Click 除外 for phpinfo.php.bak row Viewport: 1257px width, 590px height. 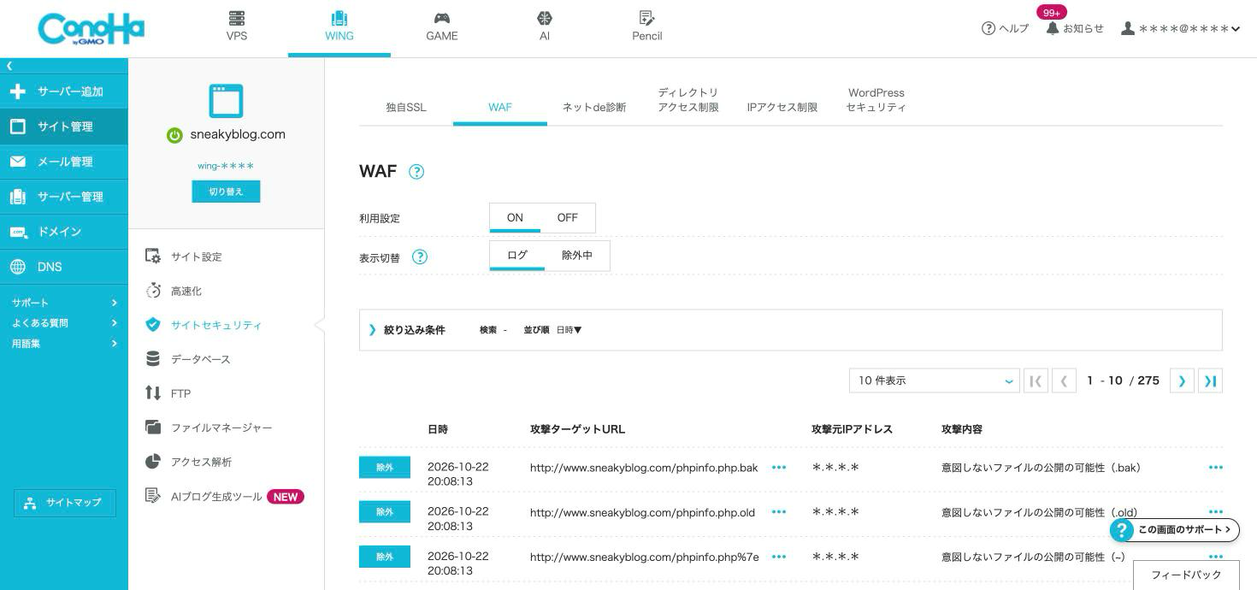385,468
